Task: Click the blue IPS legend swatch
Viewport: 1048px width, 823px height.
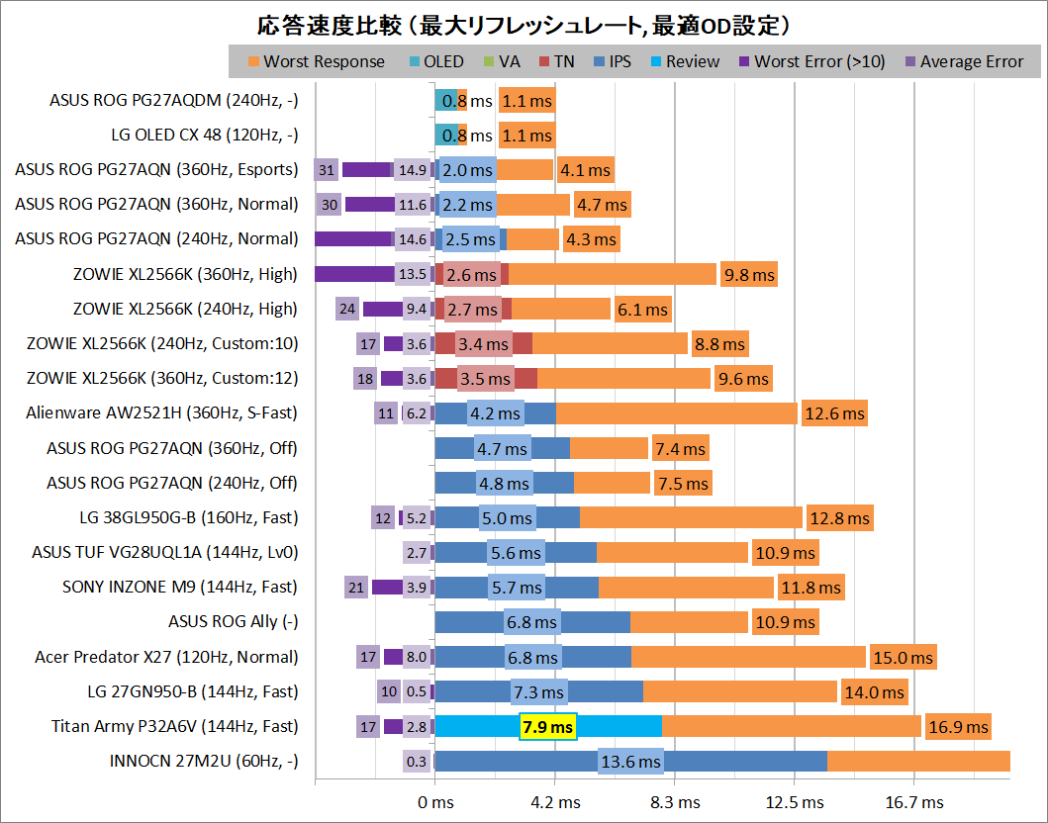Action: 599,62
